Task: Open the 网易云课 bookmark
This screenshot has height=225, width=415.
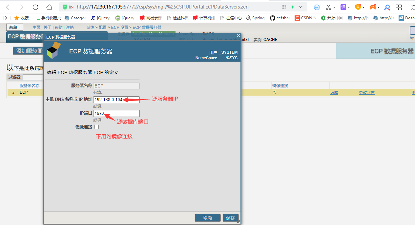Action: pyautogui.click(x=151, y=18)
